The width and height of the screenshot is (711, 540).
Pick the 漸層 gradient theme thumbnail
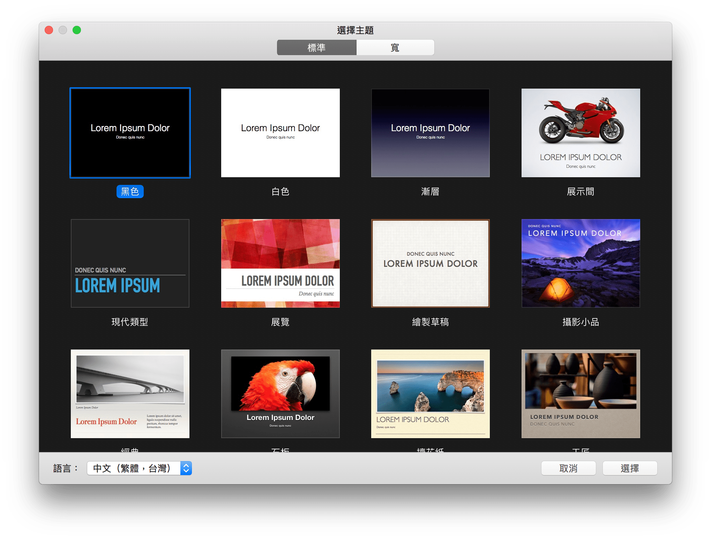pos(430,133)
